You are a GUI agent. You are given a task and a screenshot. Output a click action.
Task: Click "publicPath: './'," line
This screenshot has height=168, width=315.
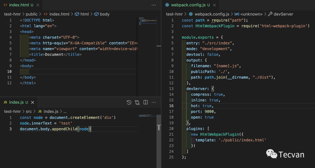click(210, 72)
